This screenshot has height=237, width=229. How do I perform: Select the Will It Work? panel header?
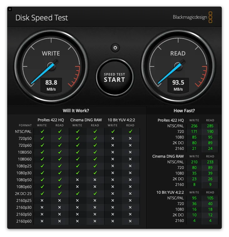(76, 111)
